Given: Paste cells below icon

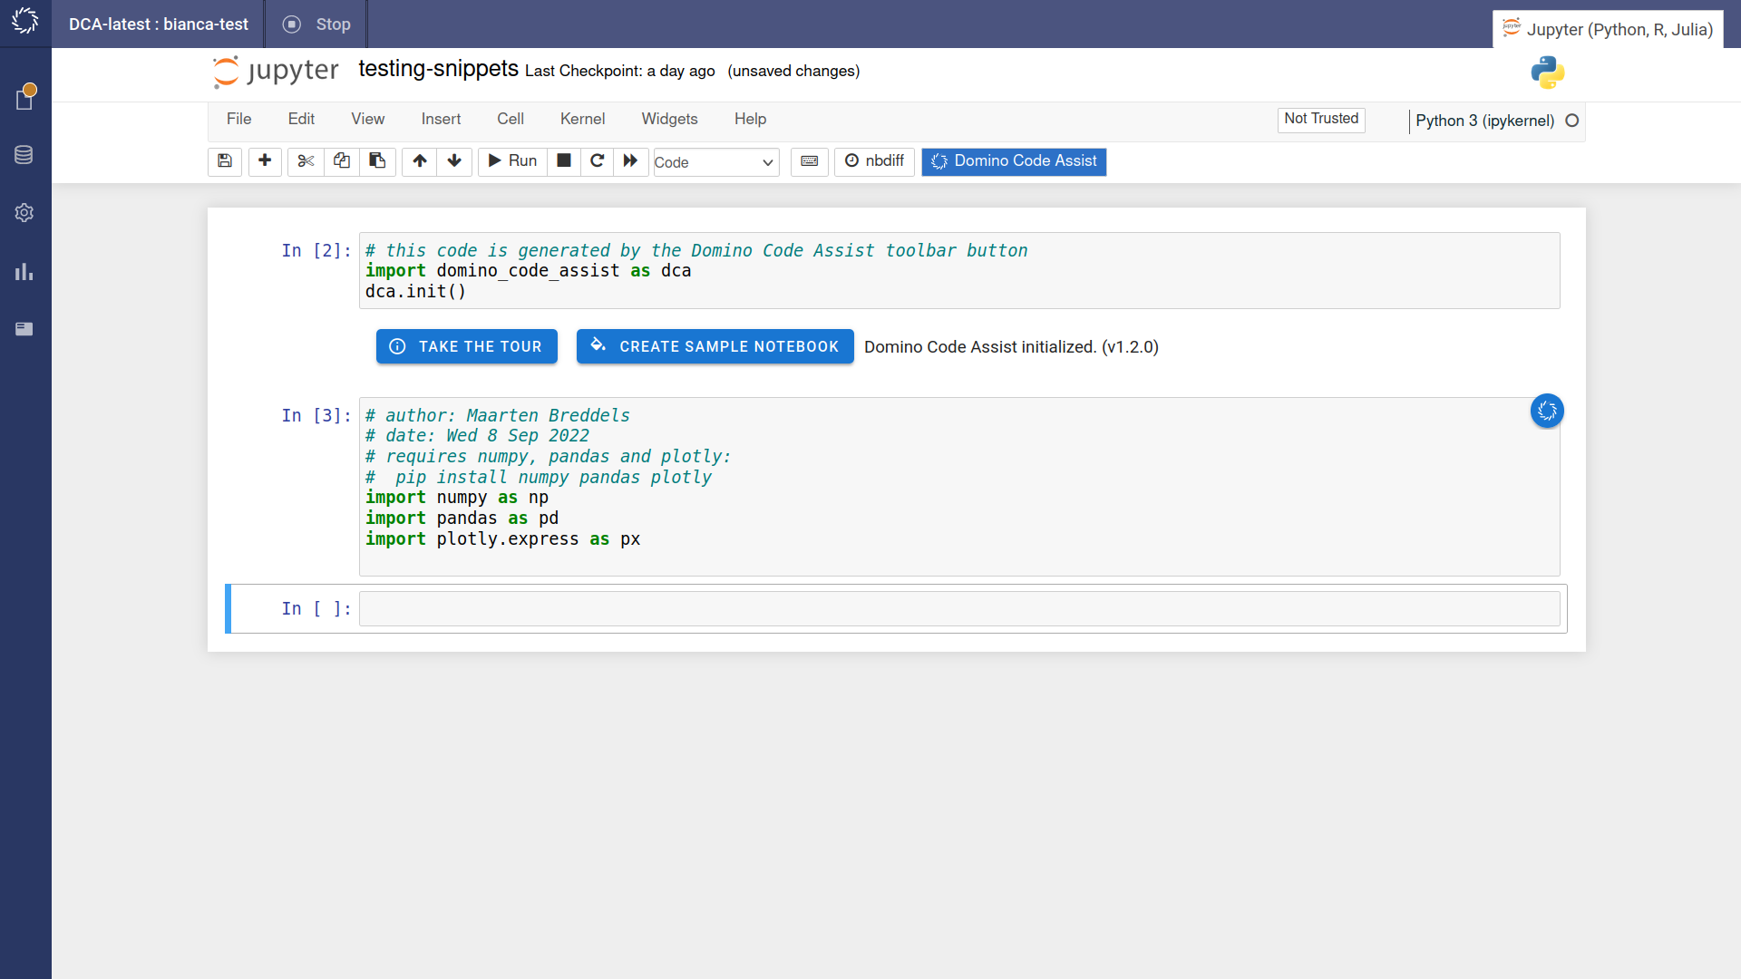Looking at the screenshot, I should coord(377,161).
